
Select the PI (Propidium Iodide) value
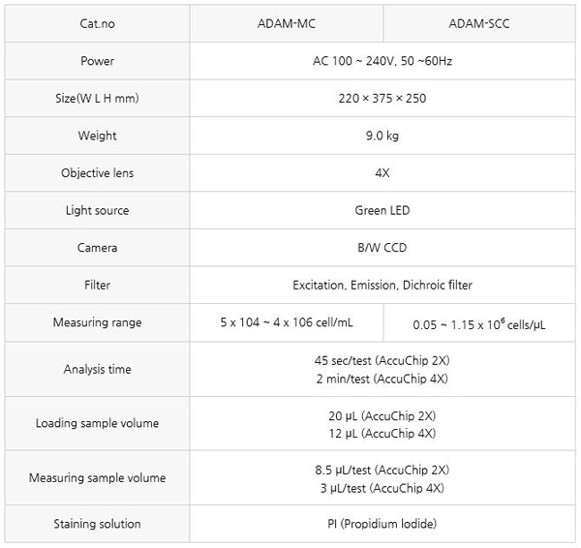382,524
